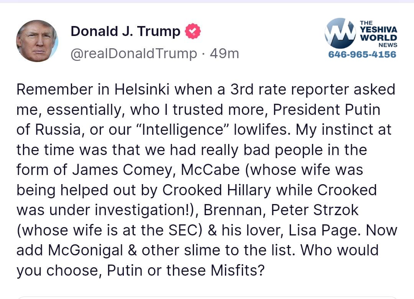Open the profile picture avatar
The width and height of the screenshot is (414, 299).
37,41
